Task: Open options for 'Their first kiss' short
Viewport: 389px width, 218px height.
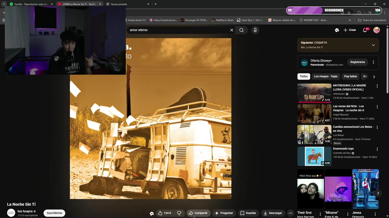Action: point(320,214)
